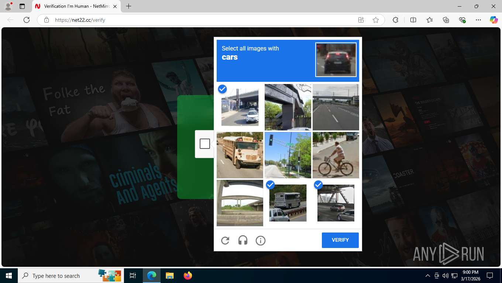Select the Verification I'm Human tab
Screen dimensions: 502x283
(76, 6)
